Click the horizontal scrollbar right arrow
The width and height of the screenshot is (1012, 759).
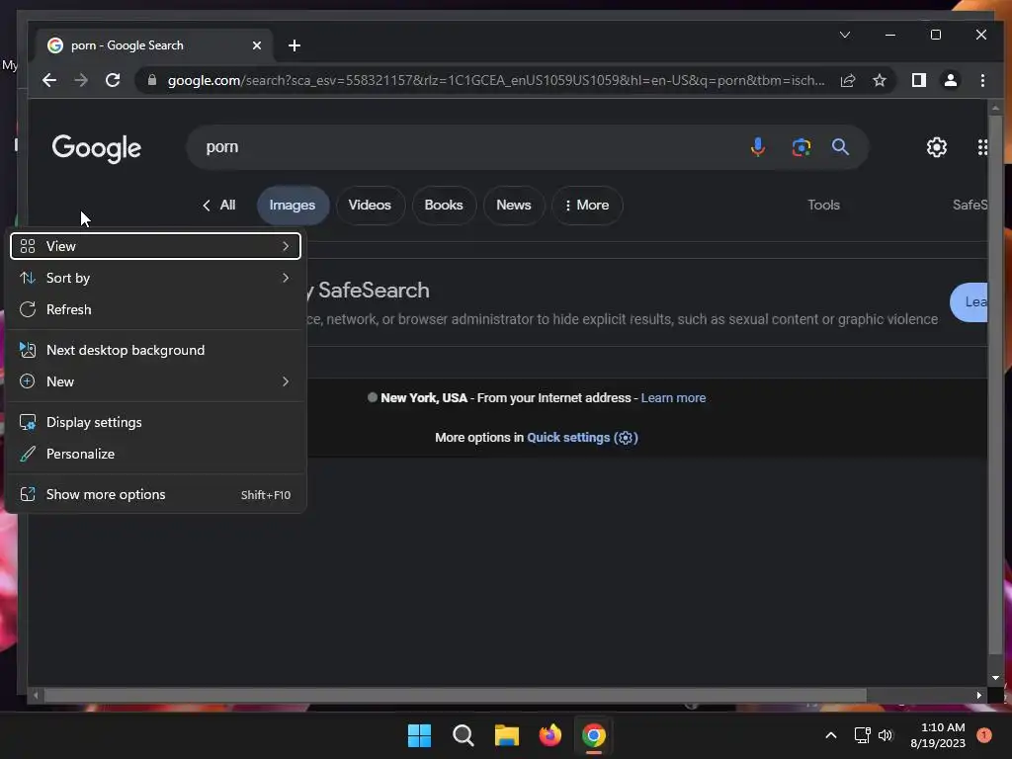click(979, 695)
